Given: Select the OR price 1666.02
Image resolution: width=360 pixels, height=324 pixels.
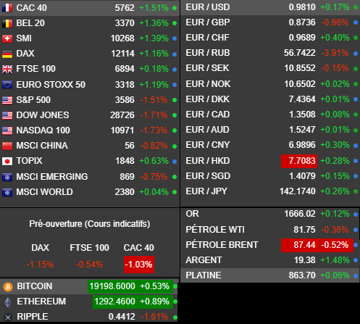Looking at the screenshot, I should [x=300, y=214].
